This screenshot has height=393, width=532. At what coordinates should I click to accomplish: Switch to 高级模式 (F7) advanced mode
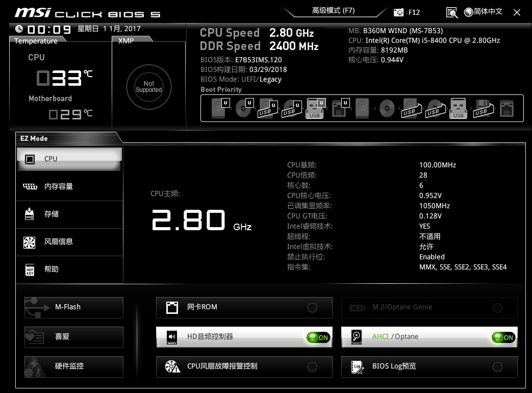pyautogui.click(x=333, y=11)
